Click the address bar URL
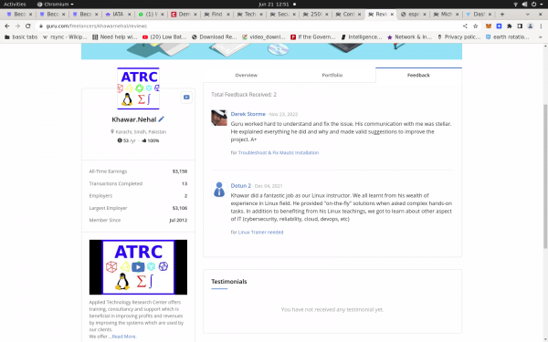Viewport: 548px width, 342px height. (97, 26)
